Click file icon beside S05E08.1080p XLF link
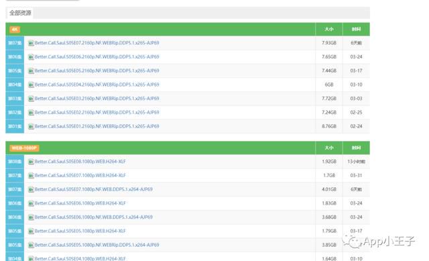Viewport: 429px width, 261px height. pyautogui.click(x=31, y=162)
